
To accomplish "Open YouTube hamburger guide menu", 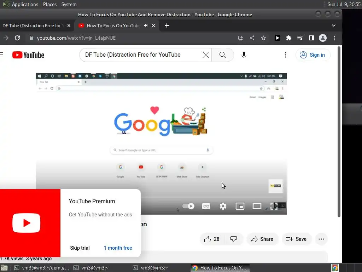I will click(1, 55).
